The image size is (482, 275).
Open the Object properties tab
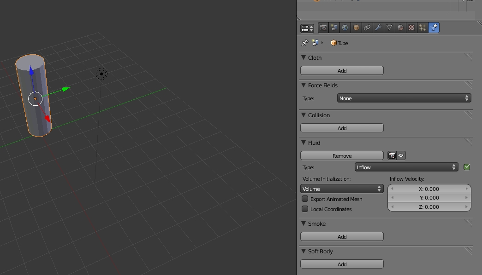356,28
